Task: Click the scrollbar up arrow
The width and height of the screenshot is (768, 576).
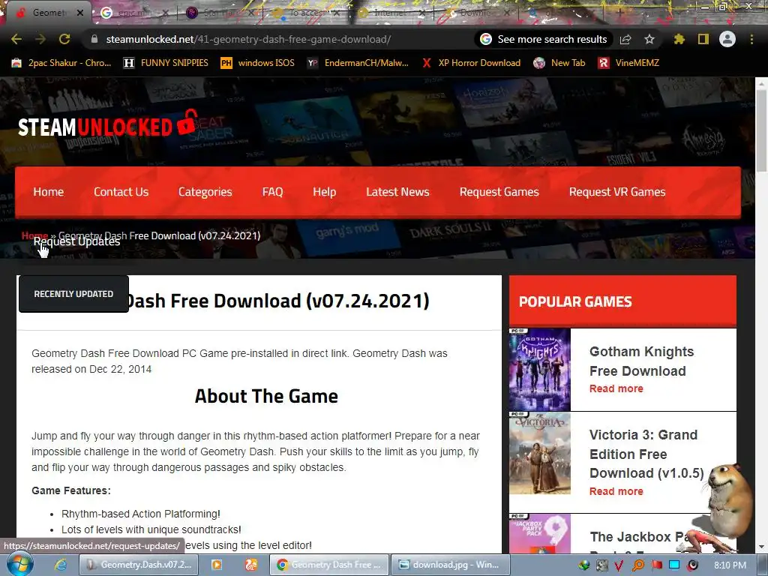Action: 761,83
